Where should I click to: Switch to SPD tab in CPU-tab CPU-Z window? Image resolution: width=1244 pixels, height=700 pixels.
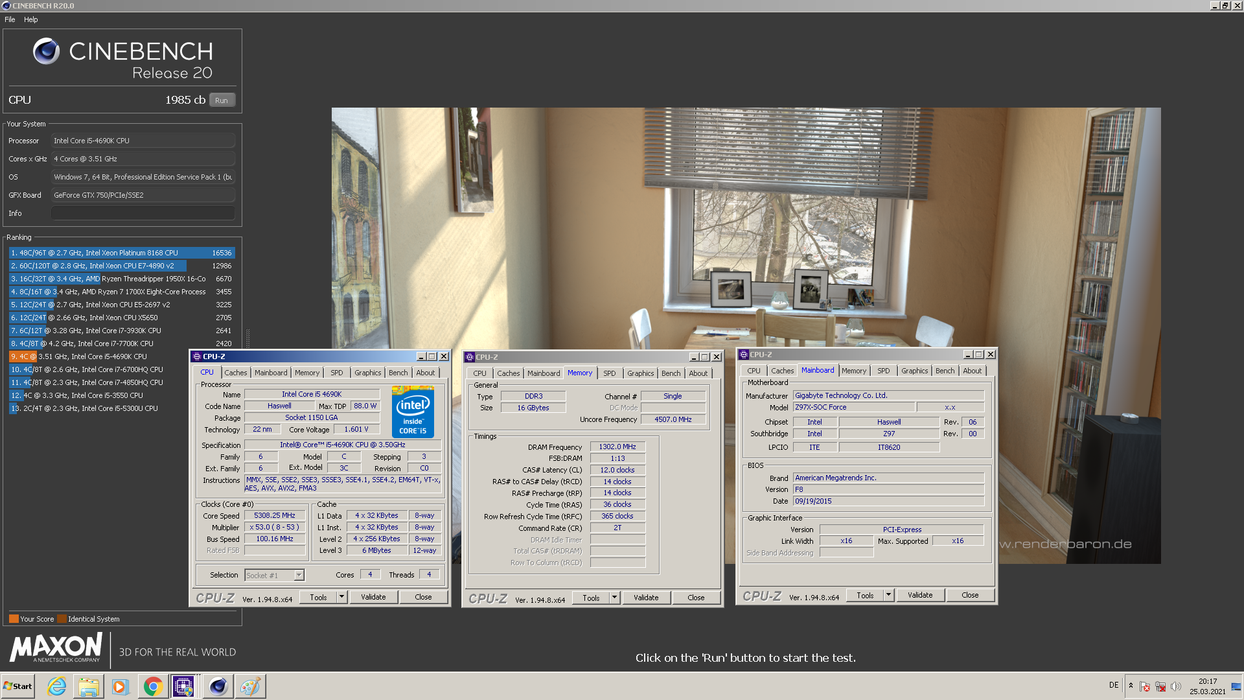click(337, 373)
